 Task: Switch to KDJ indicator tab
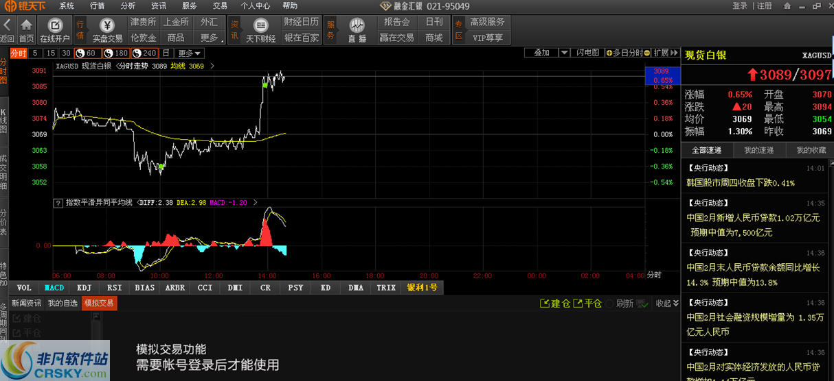tap(84, 288)
